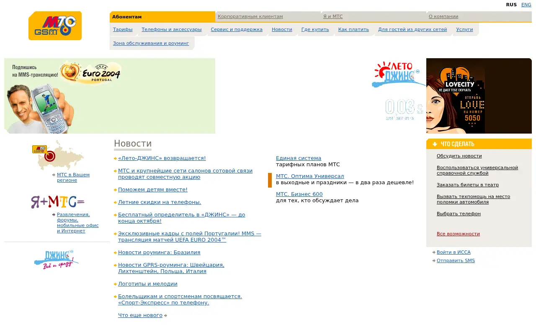Click Что еще нового link

tap(140, 315)
